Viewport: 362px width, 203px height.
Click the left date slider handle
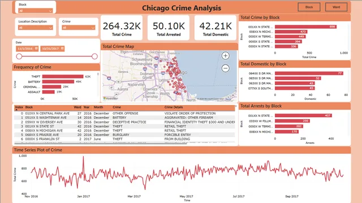click(x=19, y=56)
